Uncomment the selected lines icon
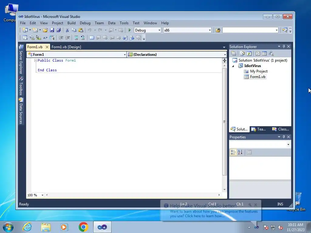The image size is (311, 233). (x=83, y=38)
